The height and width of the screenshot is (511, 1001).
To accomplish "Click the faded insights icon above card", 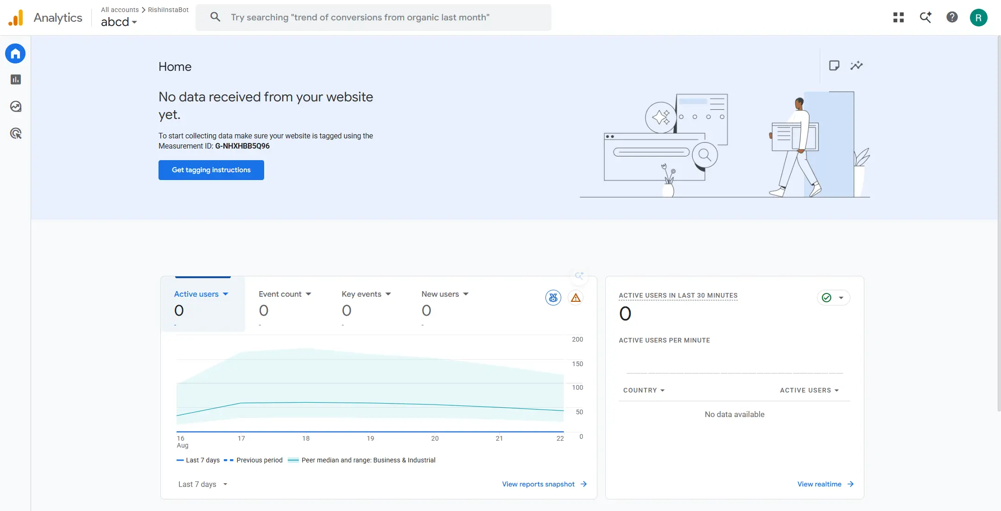I will click(579, 275).
